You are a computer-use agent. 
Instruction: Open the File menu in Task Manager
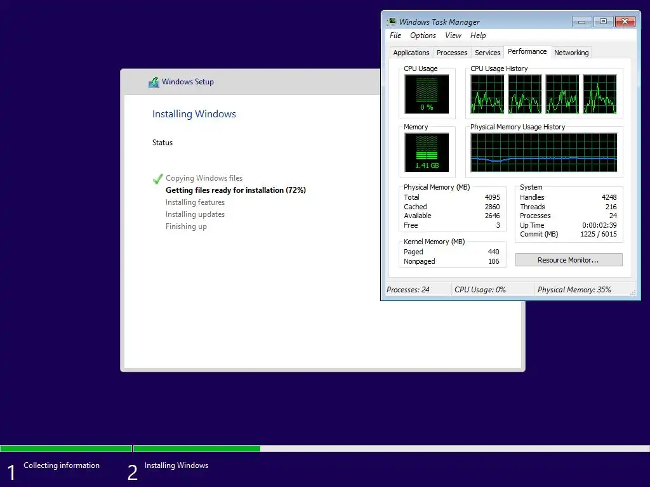(x=395, y=36)
